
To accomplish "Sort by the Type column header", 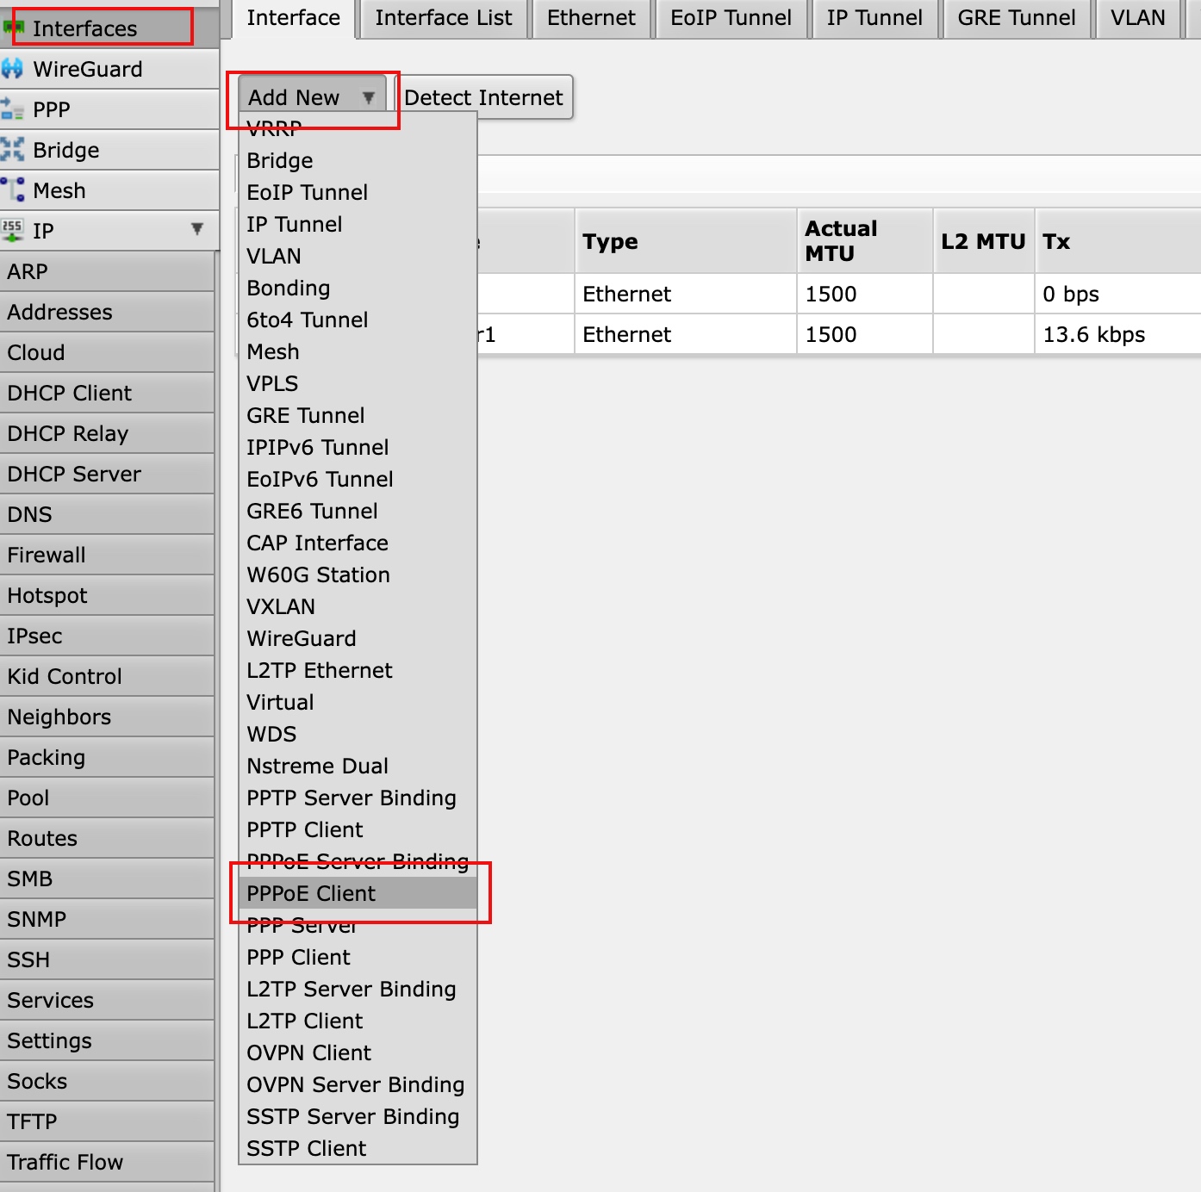I will coord(610,242).
